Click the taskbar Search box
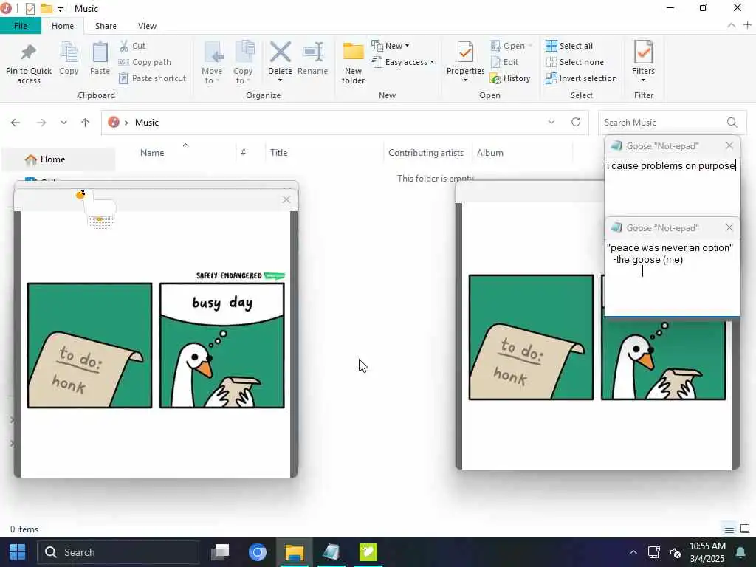756x567 pixels. tap(118, 552)
